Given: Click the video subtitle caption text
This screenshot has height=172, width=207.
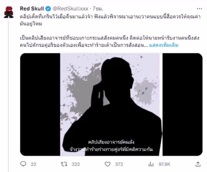Looking at the screenshot, I should click(x=111, y=146).
